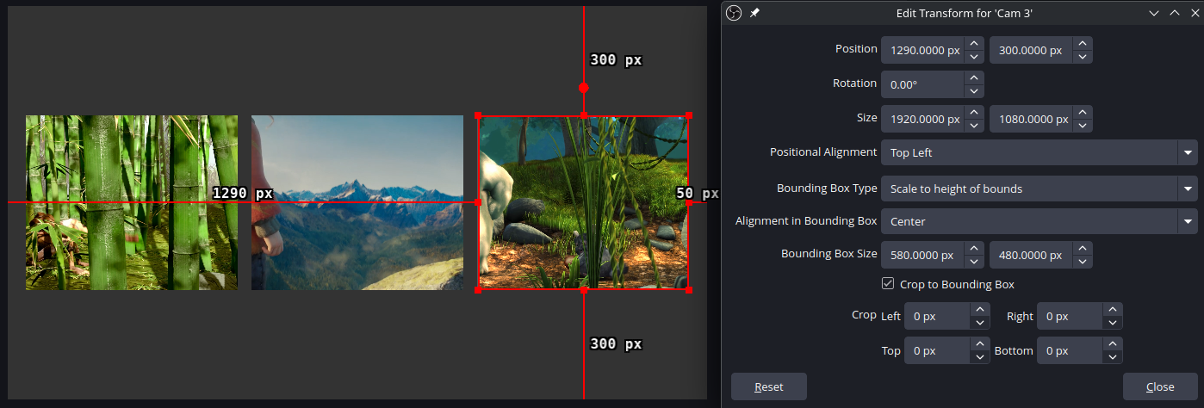1204x408 pixels.
Task: Click the Close button at bottom right
Action: coord(1160,386)
